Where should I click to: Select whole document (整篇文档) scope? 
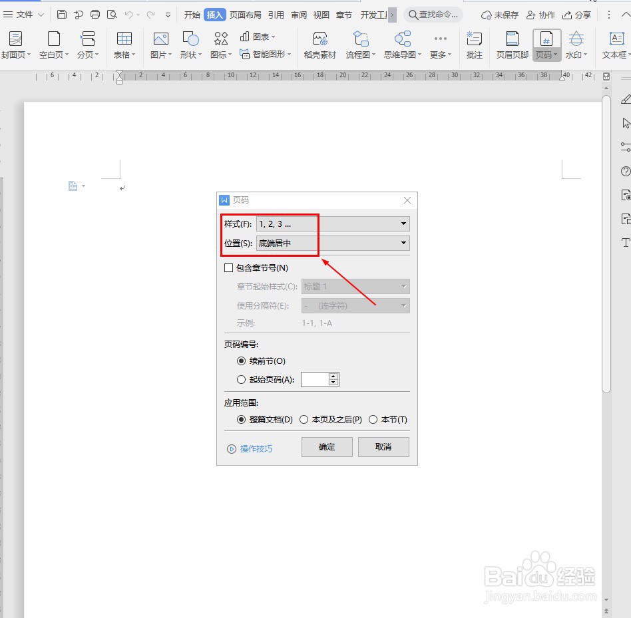[241, 420]
